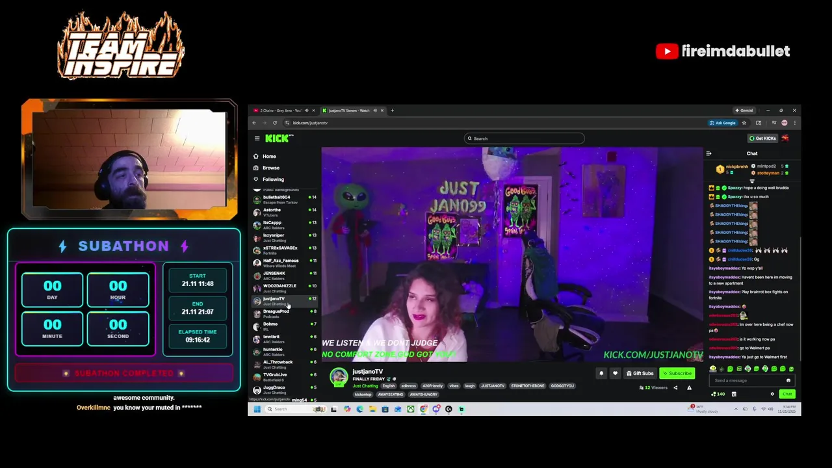Open the chat shop icon beside points
832x468 pixels.
point(734,394)
